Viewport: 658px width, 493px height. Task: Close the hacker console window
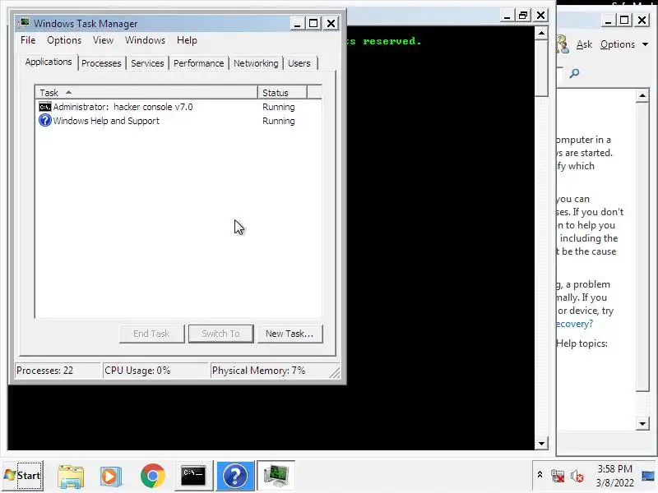pos(540,16)
